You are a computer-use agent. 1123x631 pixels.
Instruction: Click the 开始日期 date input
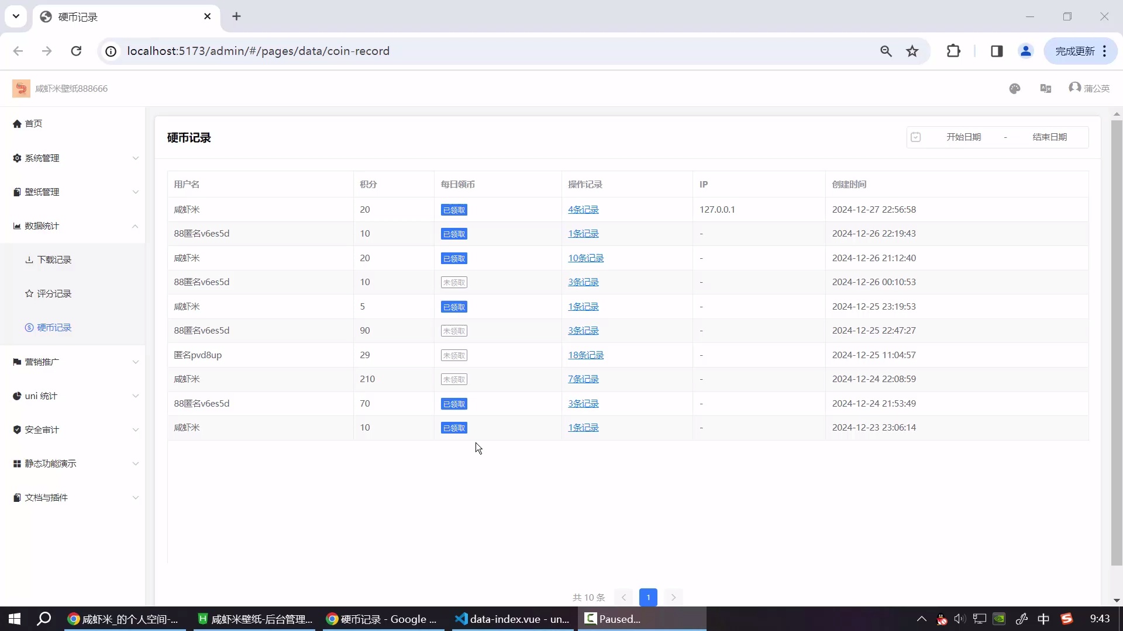(x=963, y=137)
